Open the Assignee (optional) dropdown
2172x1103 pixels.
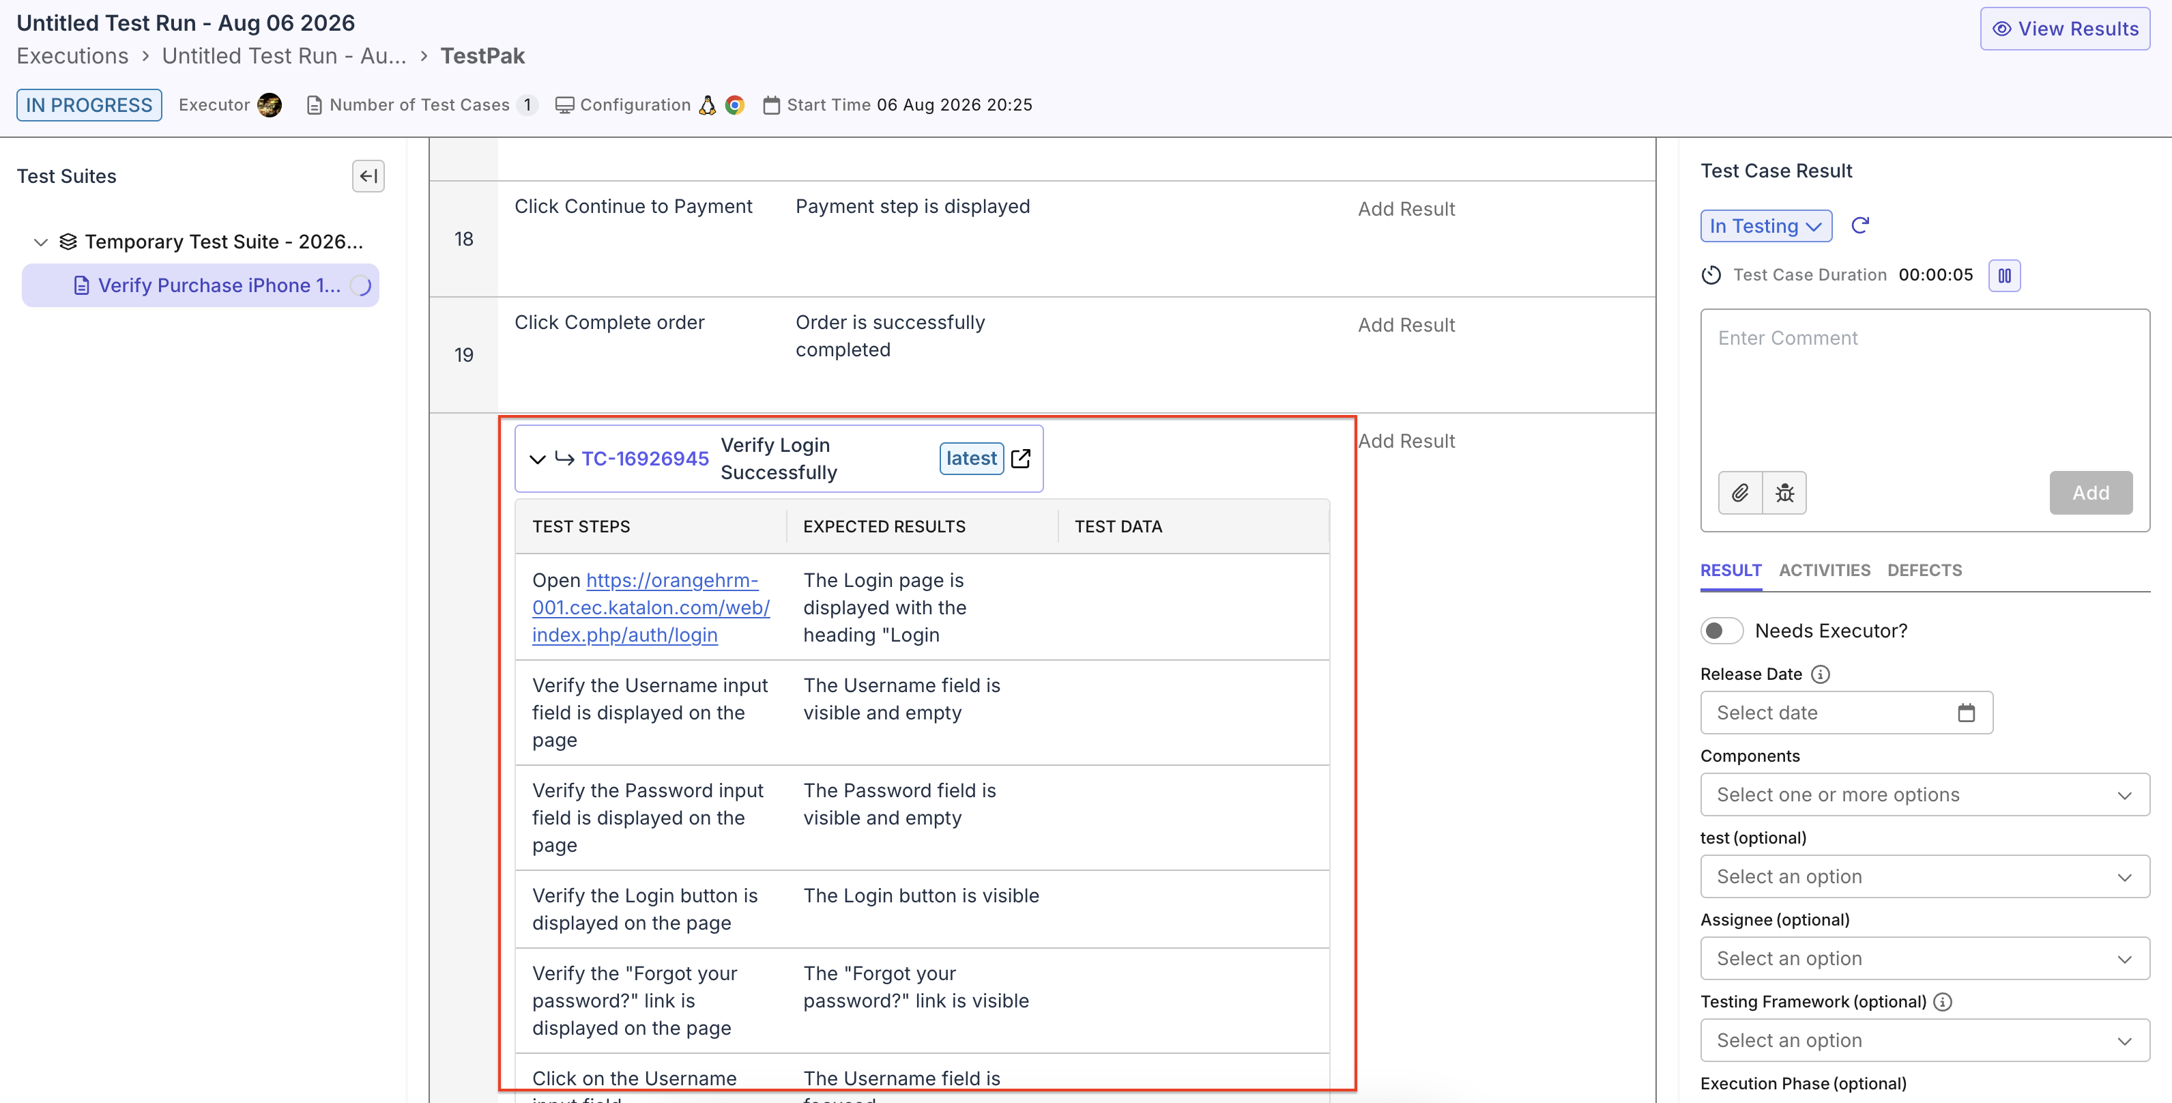[1924, 958]
